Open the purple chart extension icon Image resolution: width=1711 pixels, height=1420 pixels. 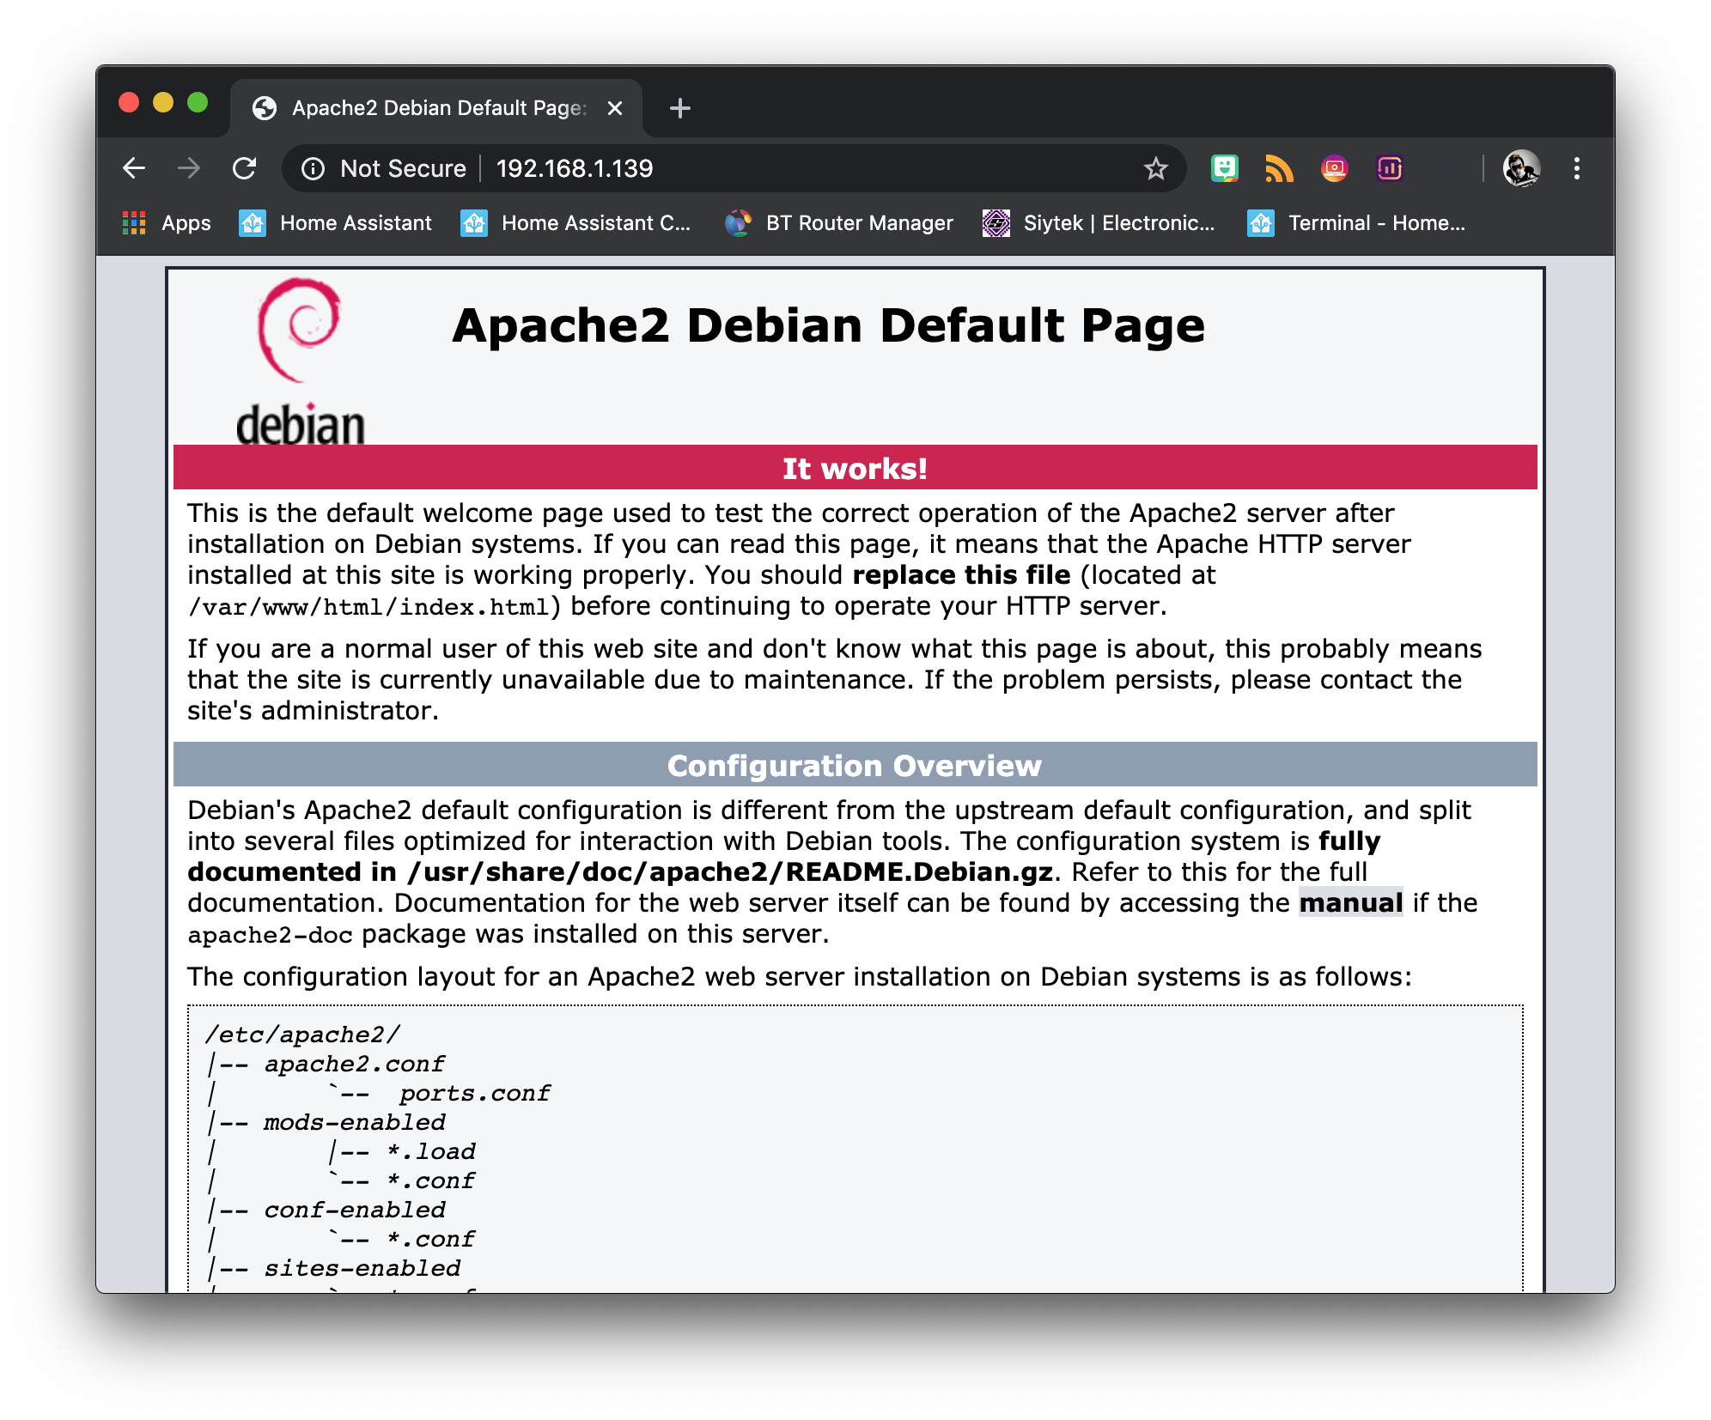[x=1389, y=168]
